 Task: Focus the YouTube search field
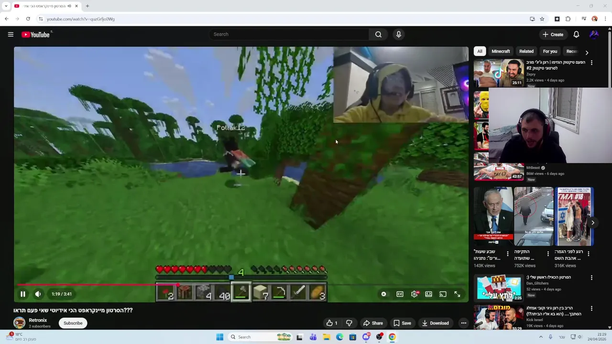point(289,34)
